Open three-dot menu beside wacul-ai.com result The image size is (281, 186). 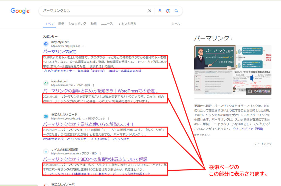coord(94,85)
